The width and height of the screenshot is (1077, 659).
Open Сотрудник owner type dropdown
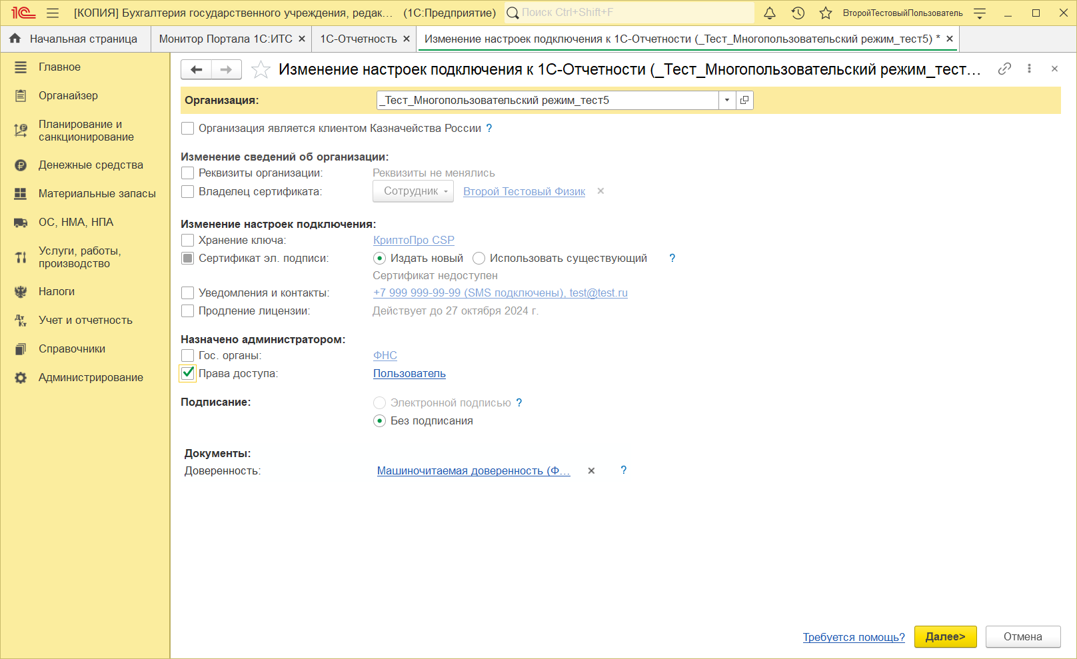[413, 191]
